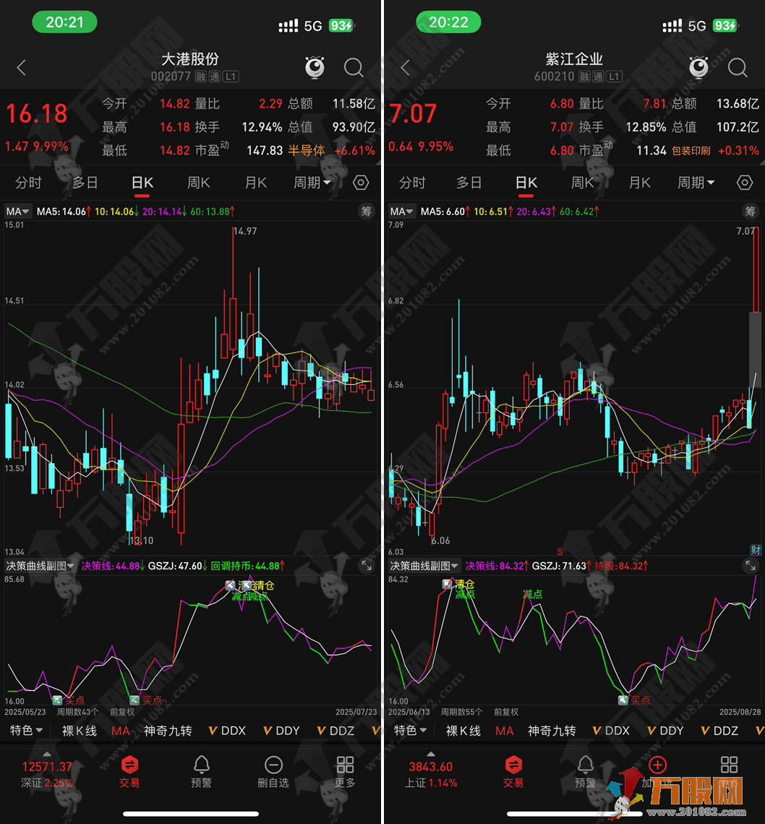
Task: Open the 包装印刷 sector link
Action: click(691, 150)
